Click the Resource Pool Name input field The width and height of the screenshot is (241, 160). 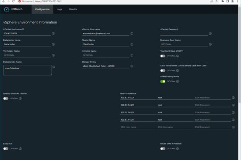click(x=184, y=44)
